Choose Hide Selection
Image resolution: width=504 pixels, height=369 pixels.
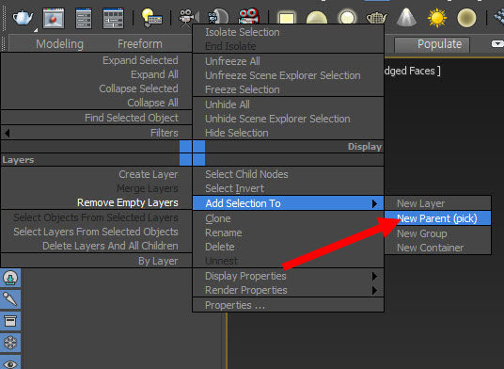[x=288, y=133]
